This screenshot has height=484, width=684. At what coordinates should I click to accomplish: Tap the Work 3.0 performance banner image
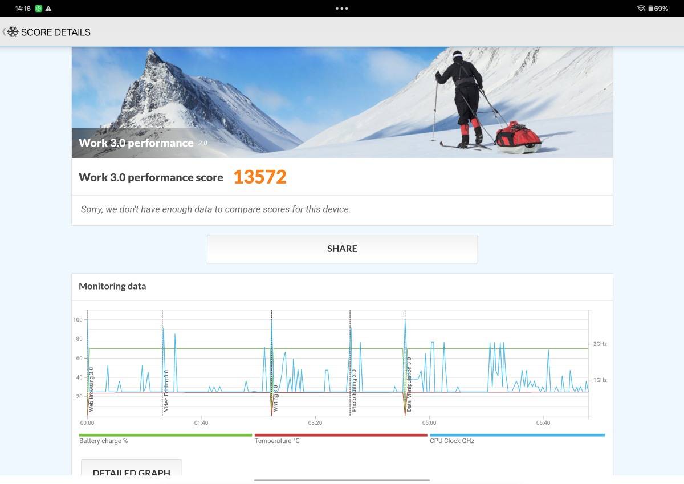(x=342, y=103)
